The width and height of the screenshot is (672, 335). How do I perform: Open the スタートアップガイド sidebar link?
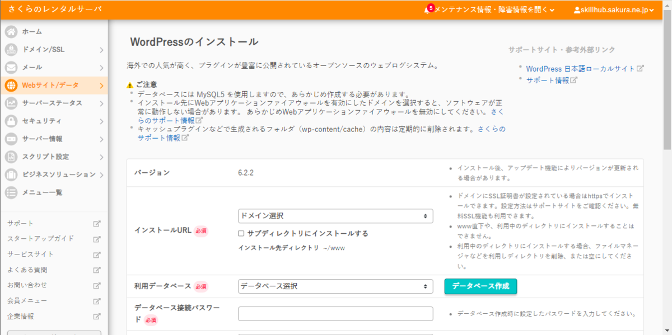40,239
